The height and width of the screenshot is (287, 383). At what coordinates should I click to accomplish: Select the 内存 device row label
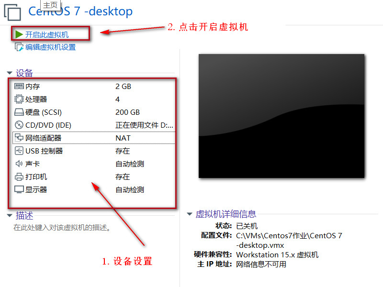33,87
